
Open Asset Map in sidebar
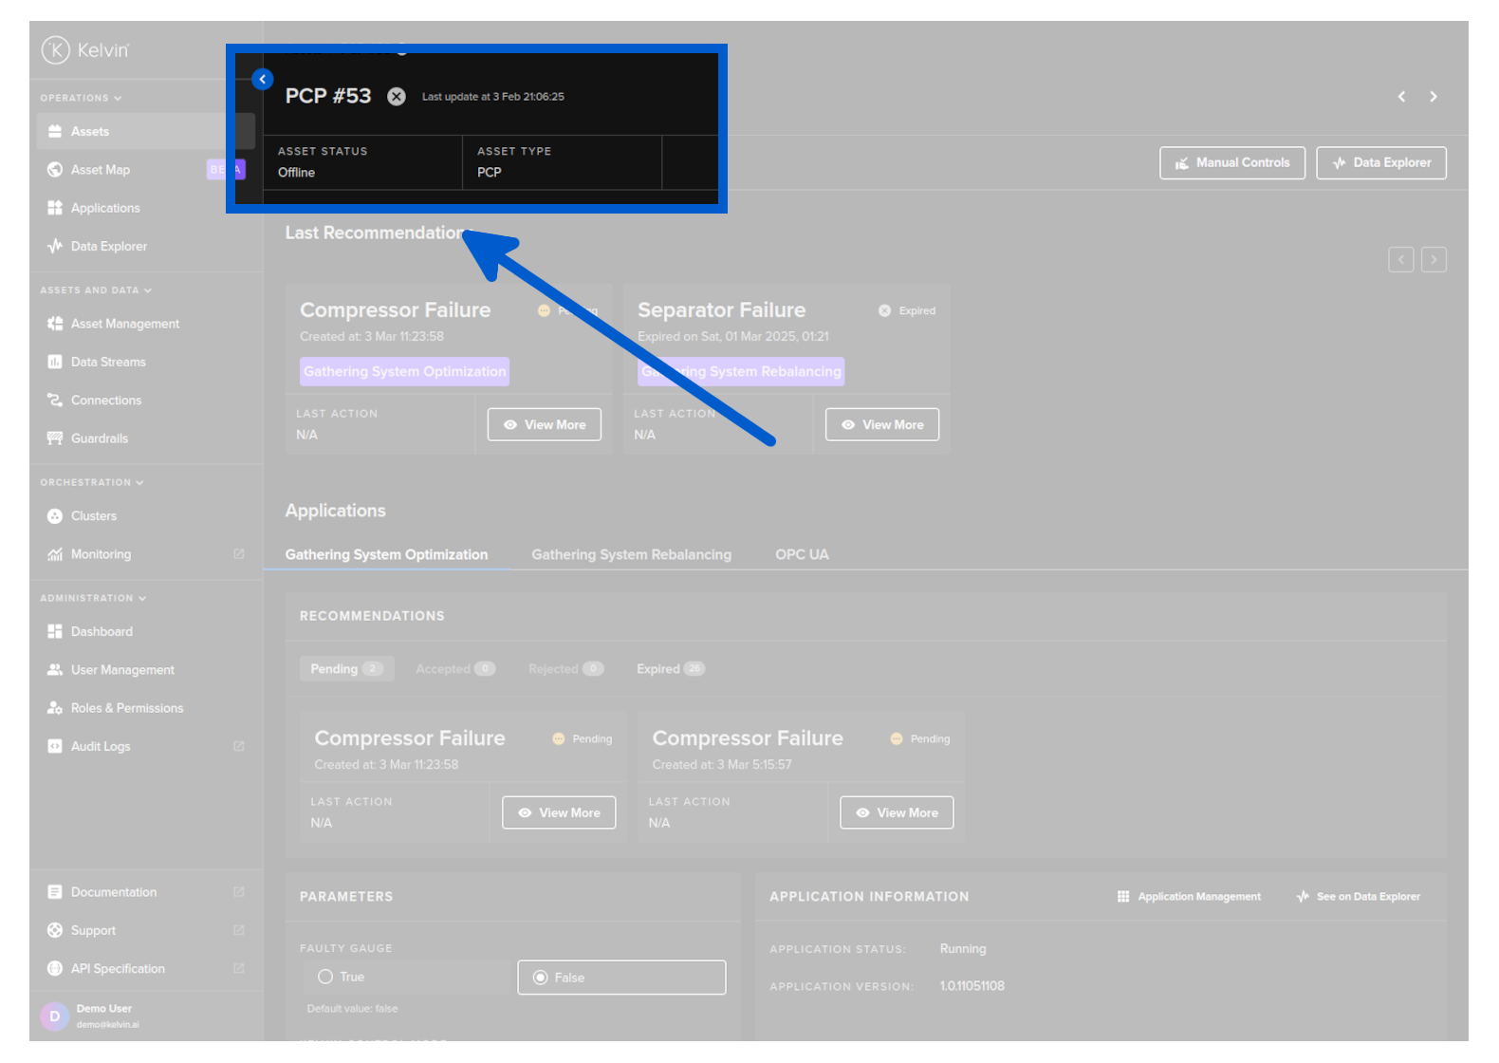(x=100, y=170)
